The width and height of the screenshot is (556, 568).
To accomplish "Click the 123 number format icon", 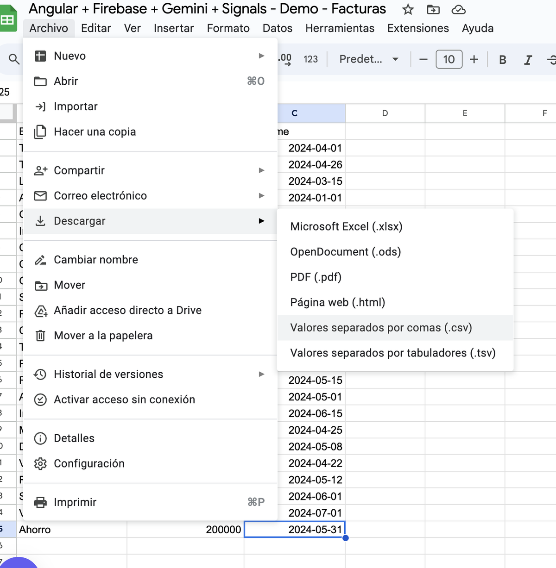I will pyautogui.click(x=310, y=59).
